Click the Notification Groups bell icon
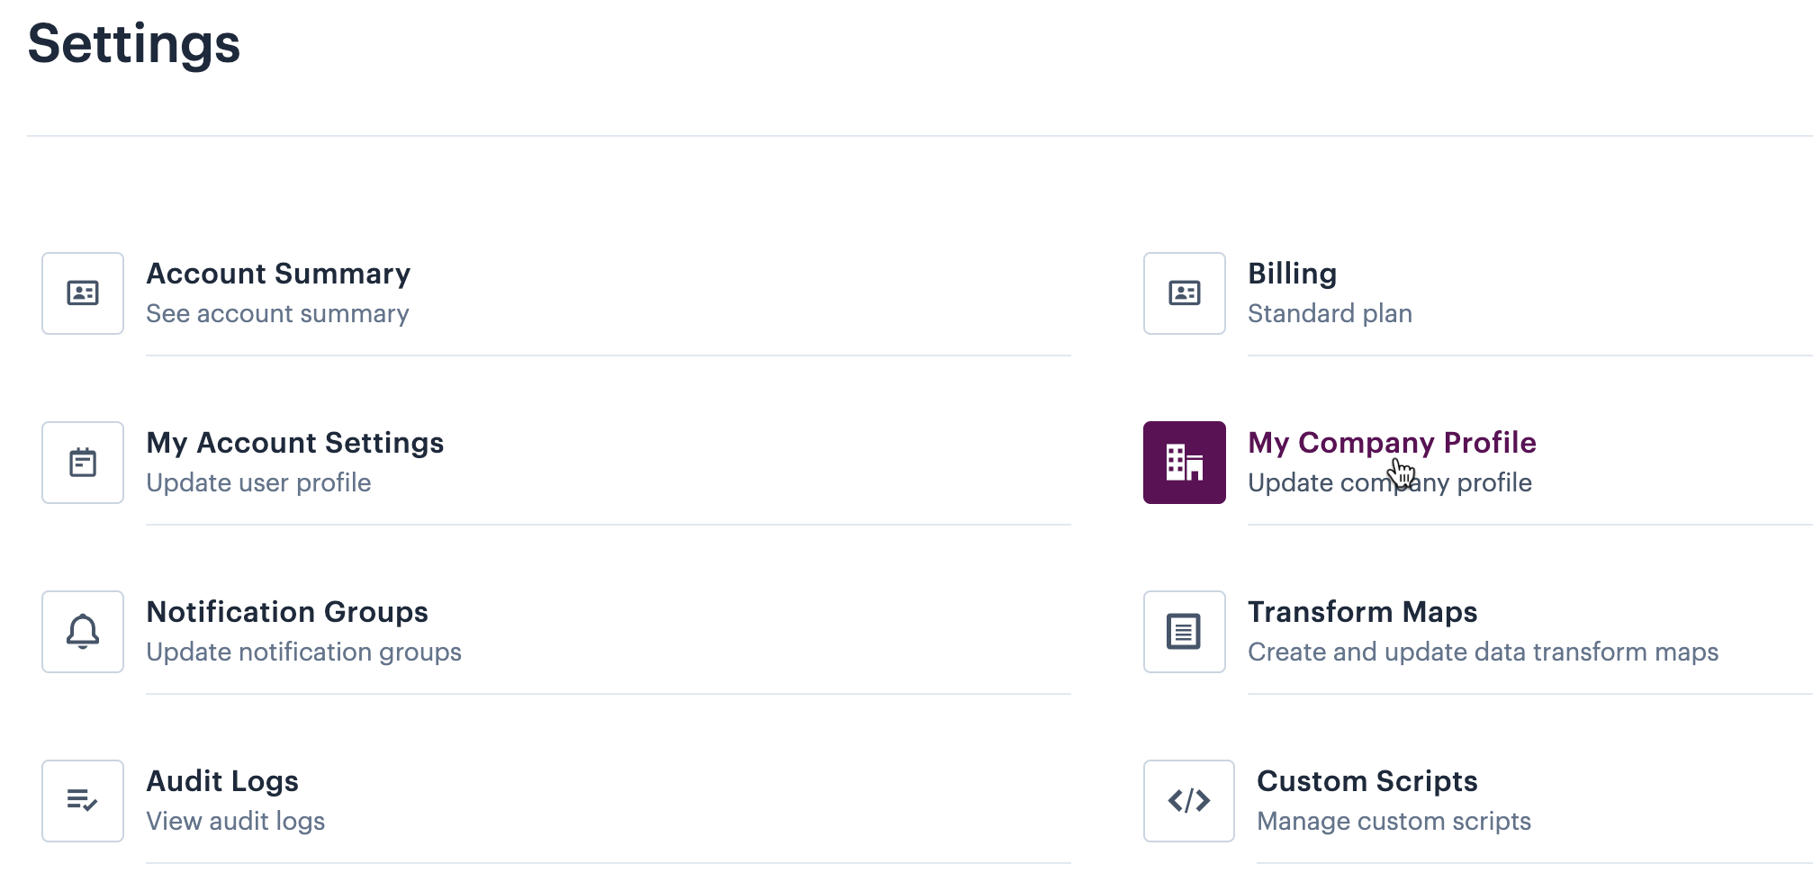Viewport: 1813px width, 882px height. point(83,632)
